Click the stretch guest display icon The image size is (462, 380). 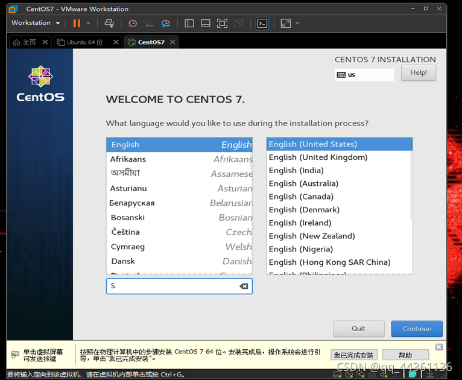coord(286,24)
